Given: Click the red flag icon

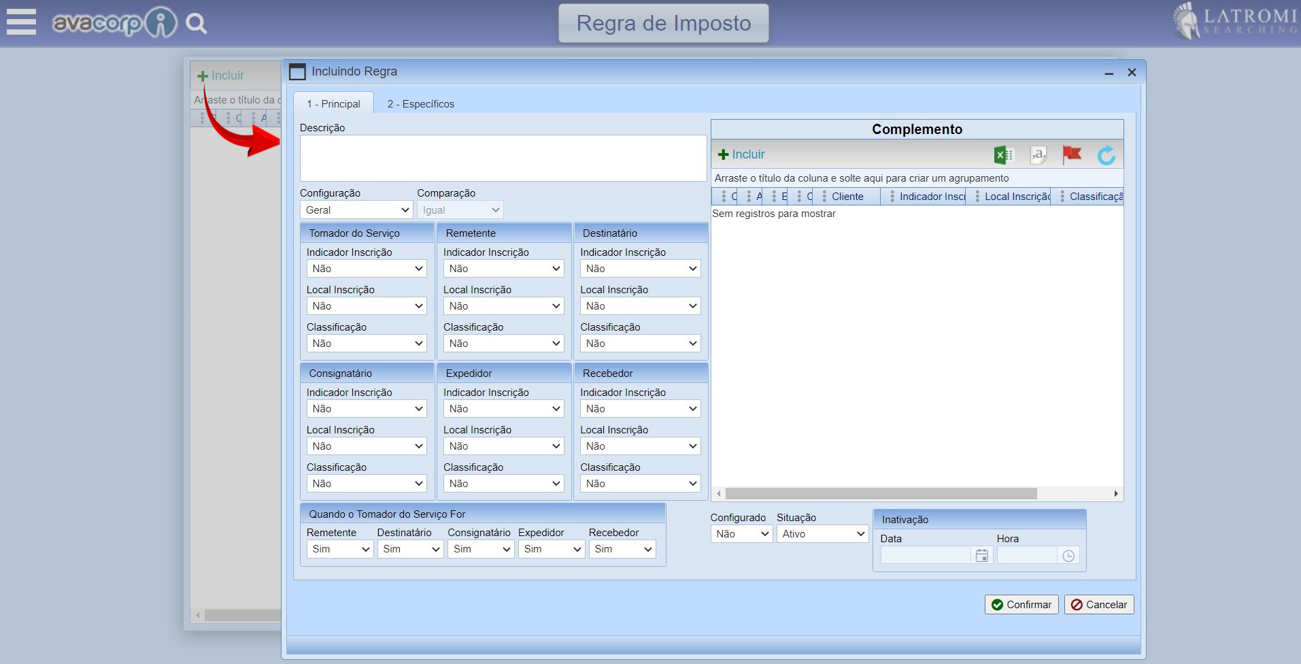Looking at the screenshot, I should point(1072,154).
